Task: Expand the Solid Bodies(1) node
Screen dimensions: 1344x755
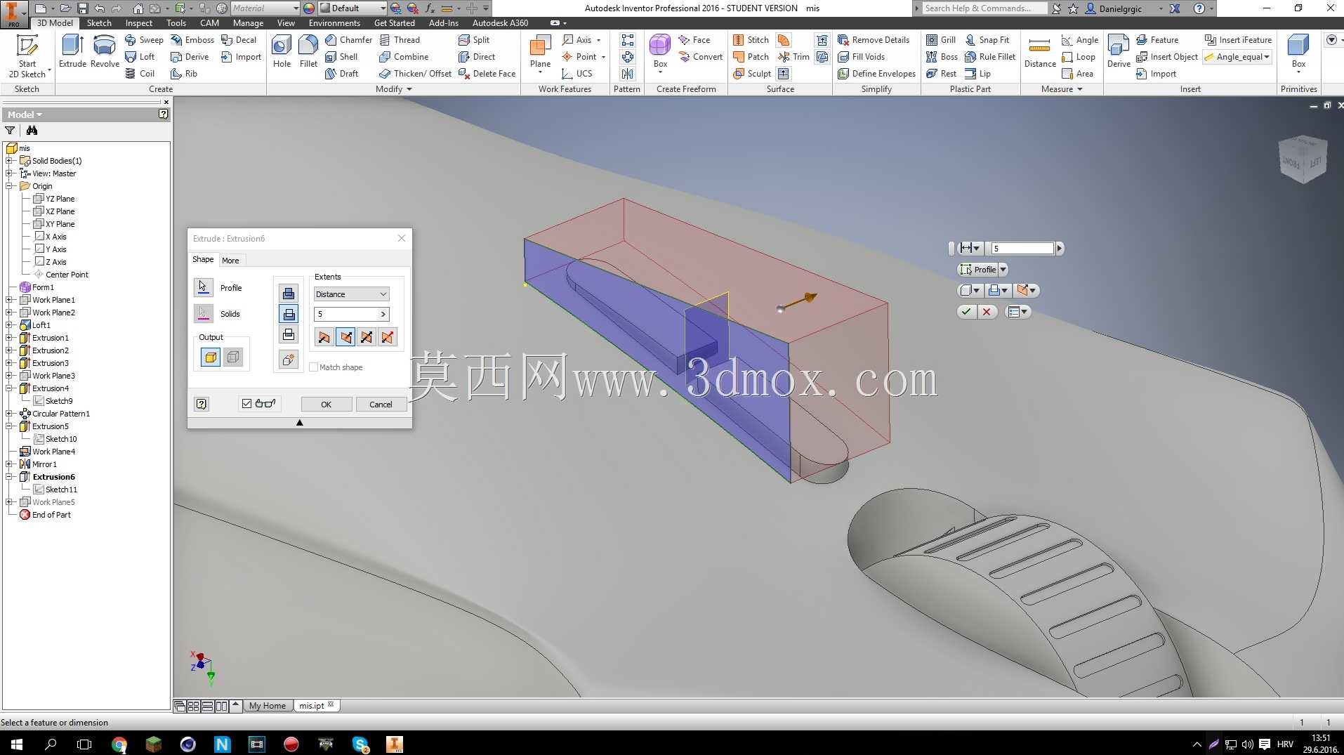Action: pos(9,161)
